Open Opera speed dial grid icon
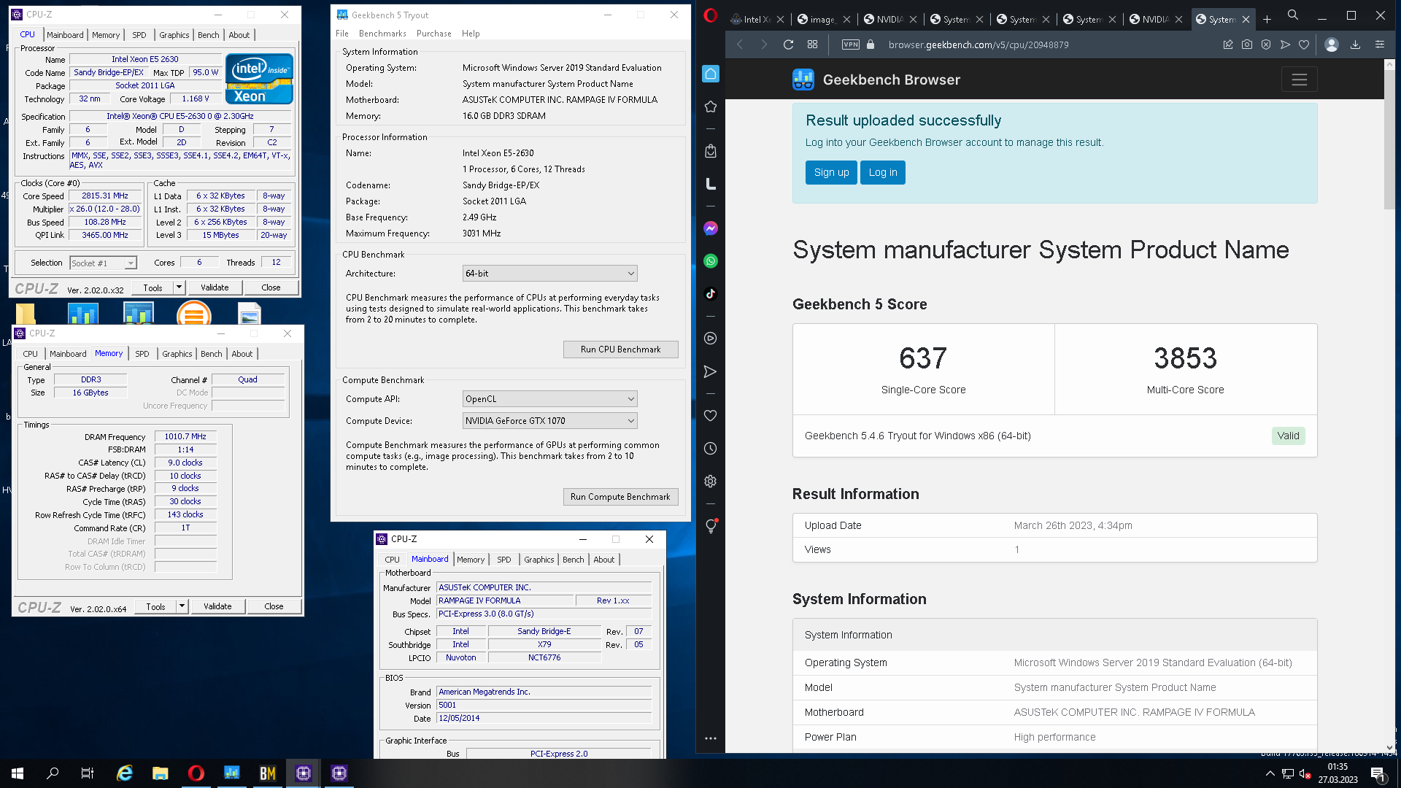 pos(812,45)
